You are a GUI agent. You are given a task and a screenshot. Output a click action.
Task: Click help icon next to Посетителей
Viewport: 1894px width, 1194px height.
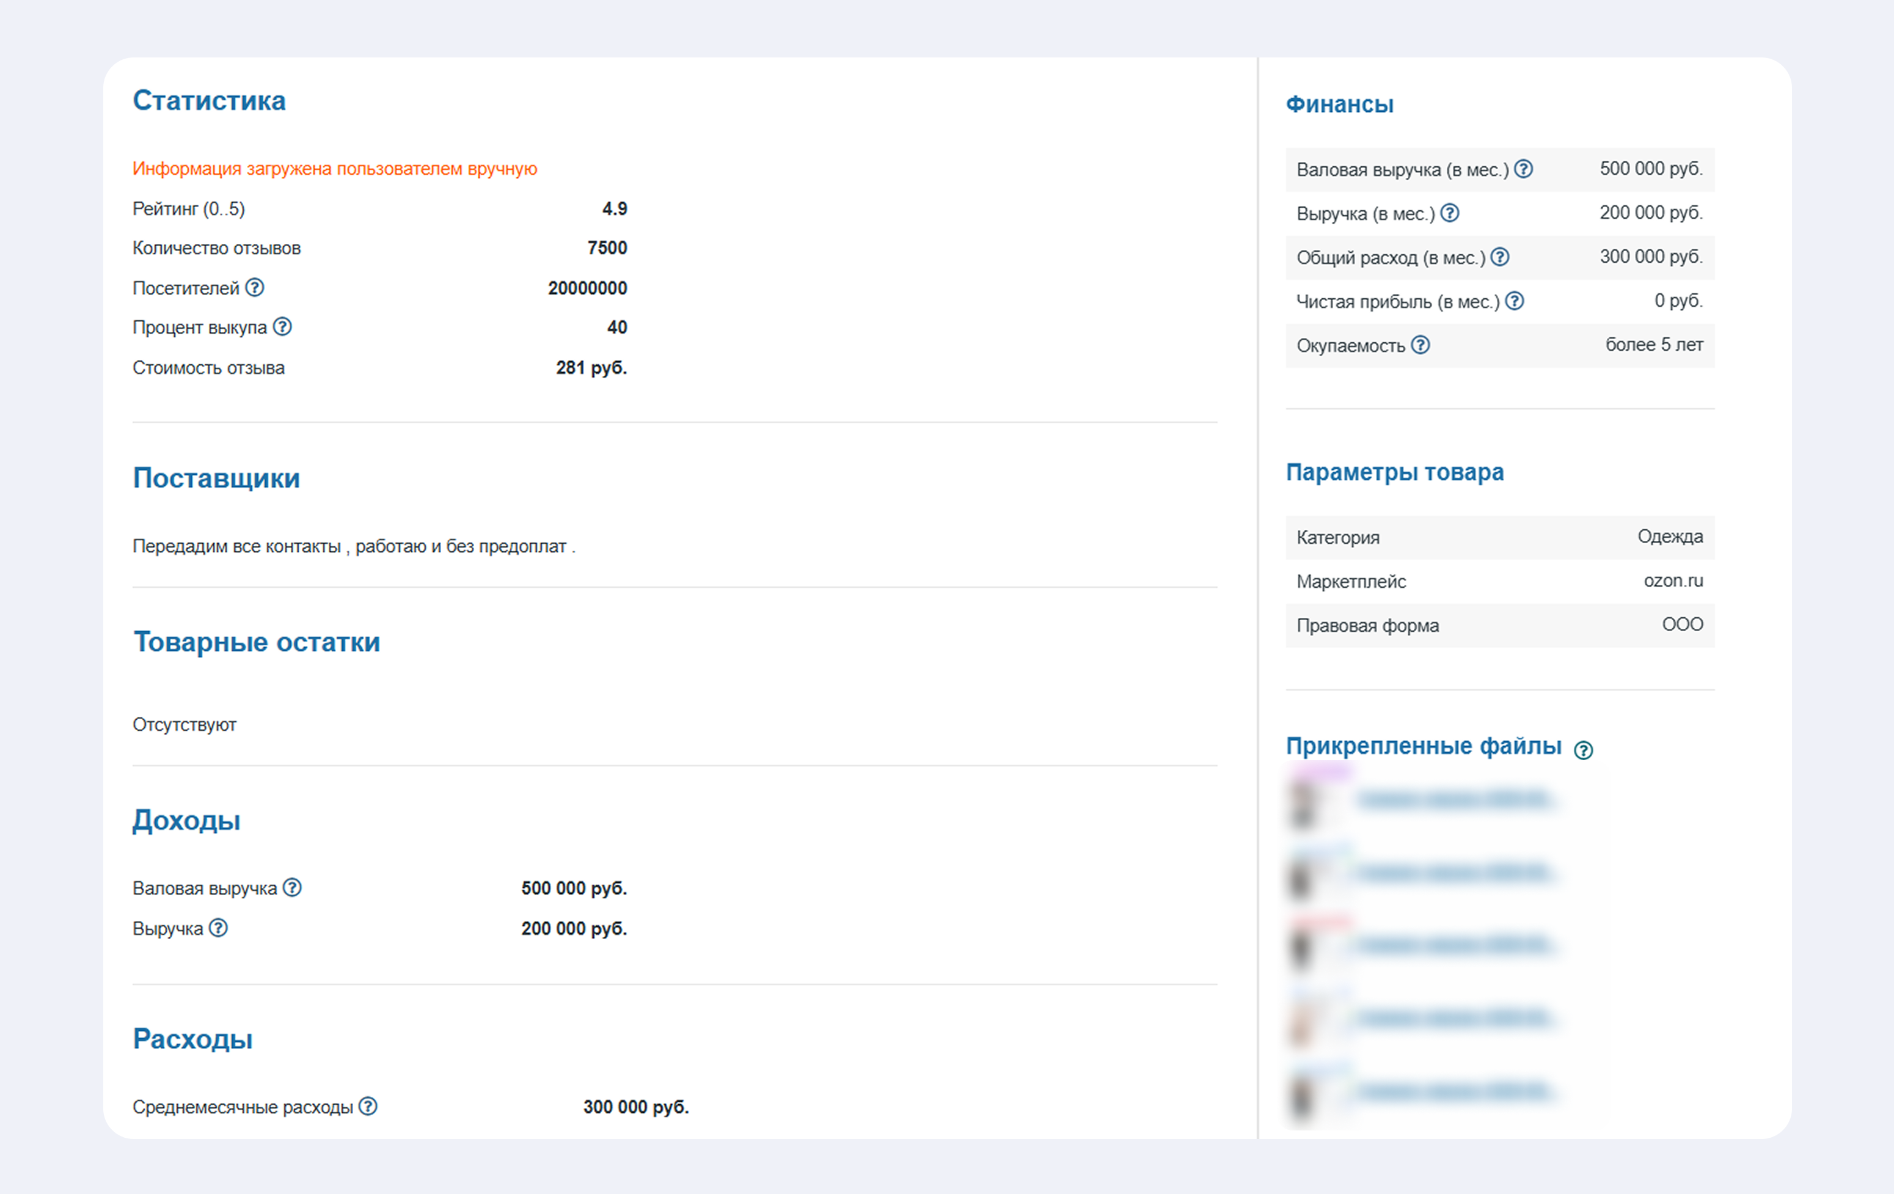point(254,288)
